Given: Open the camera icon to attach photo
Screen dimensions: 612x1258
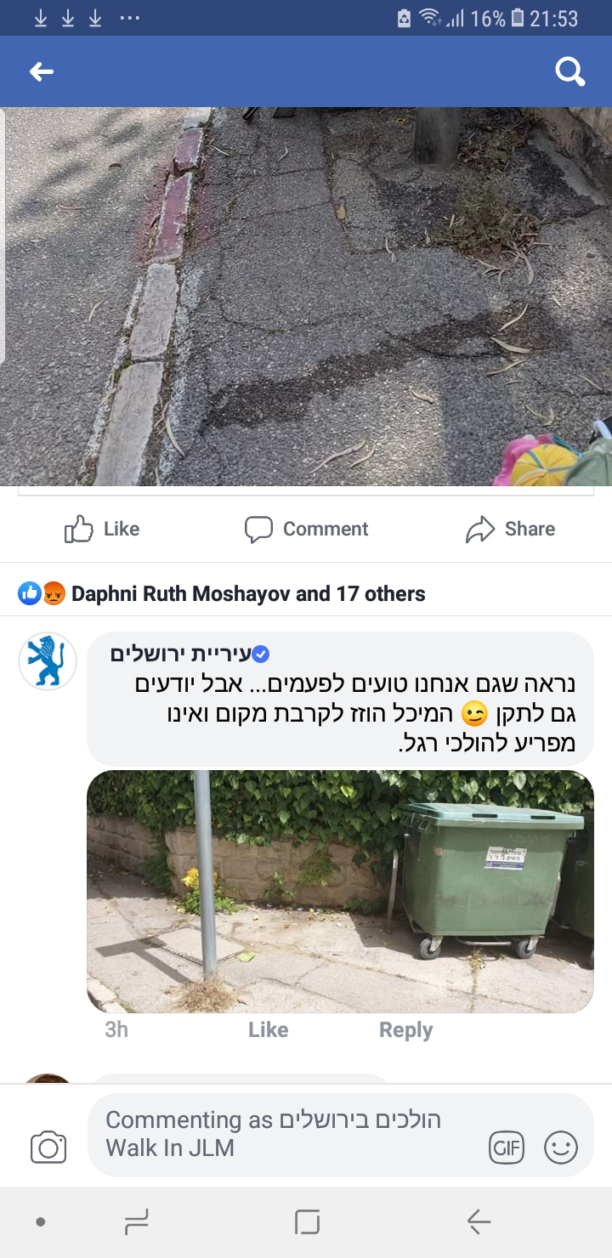Looking at the screenshot, I should (x=48, y=1147).
